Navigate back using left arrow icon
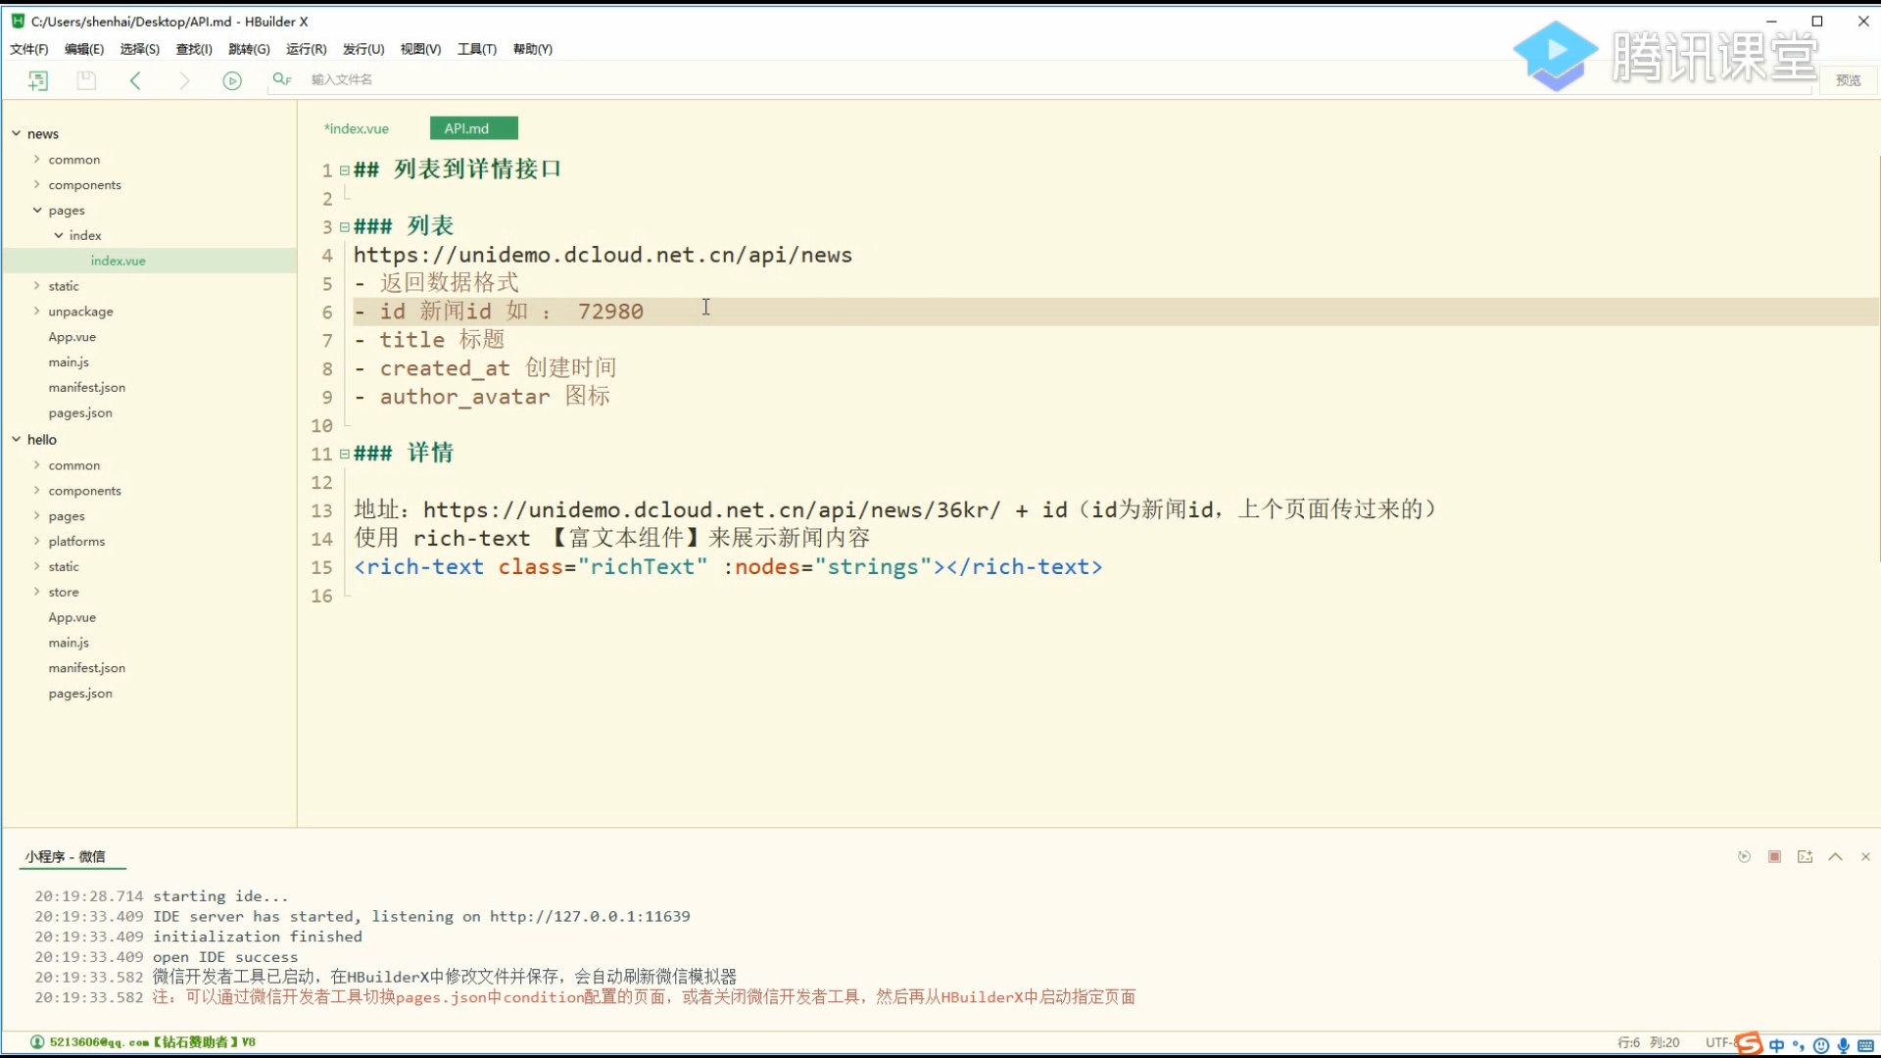Image resolution: width=1881 pixels, height=1058 pixels. pos(136,80)
